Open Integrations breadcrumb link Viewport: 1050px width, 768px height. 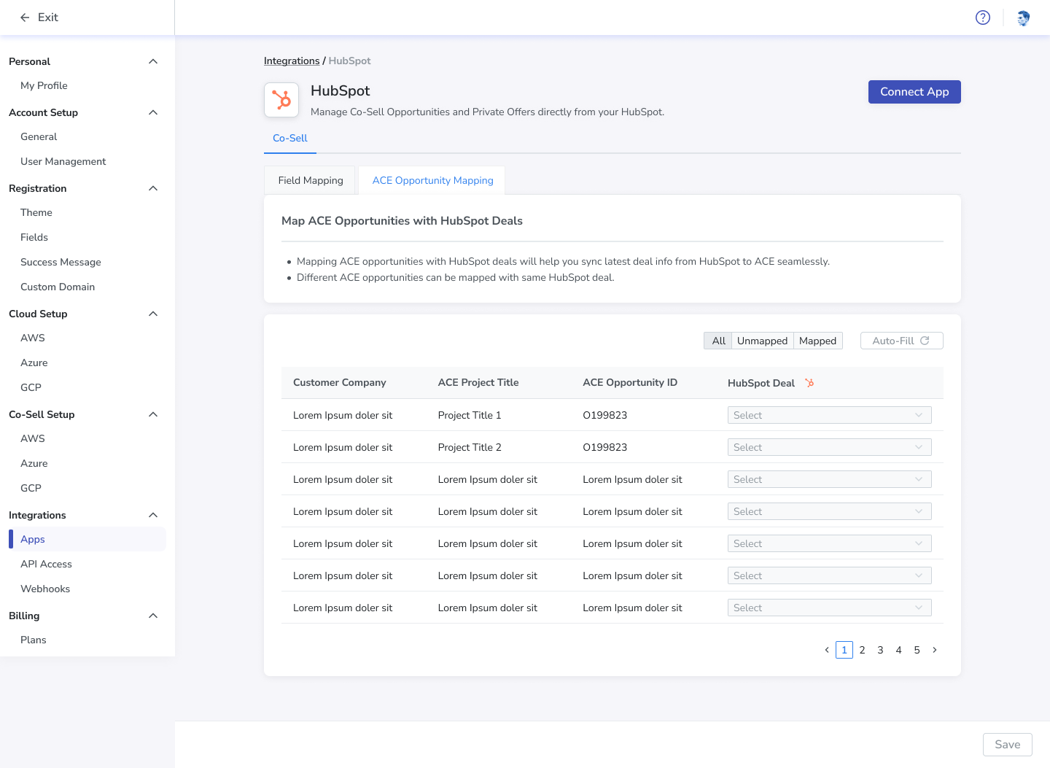pyautogui.click(x=292, y=61)
